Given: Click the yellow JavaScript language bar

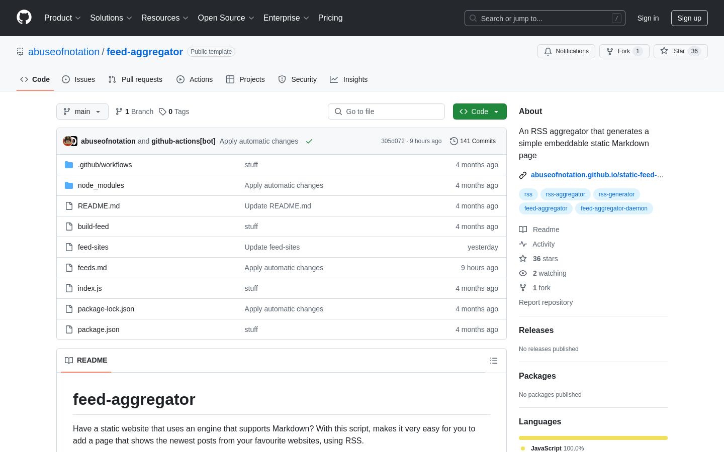Looking at the screenshot, I should tap(593, 438).
